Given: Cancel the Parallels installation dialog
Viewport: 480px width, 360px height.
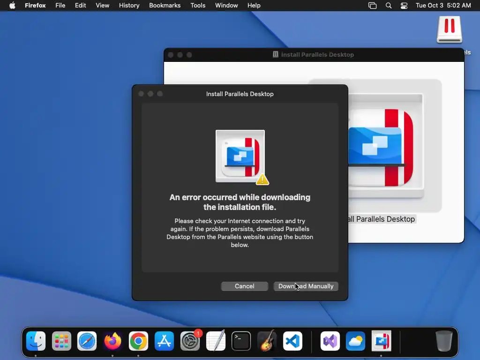Looking at the screenshot, I should coord(244,286).
